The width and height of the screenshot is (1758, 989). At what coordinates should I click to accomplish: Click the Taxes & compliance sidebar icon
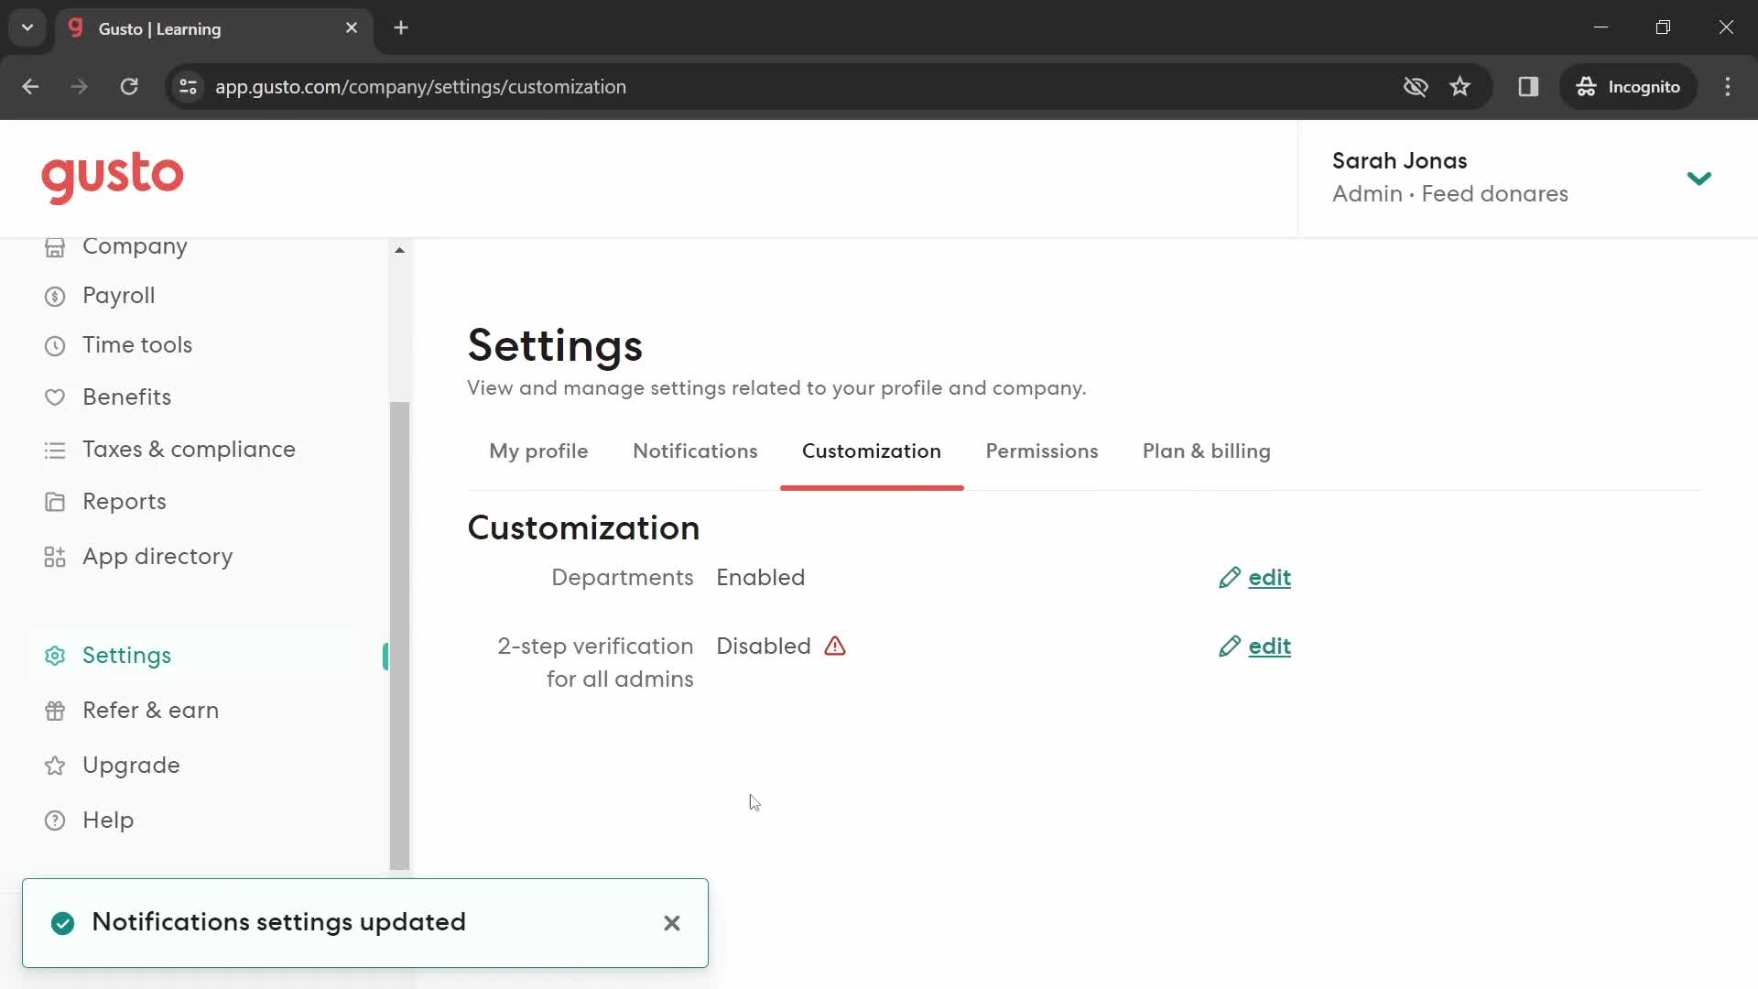[x=54, y=450]
